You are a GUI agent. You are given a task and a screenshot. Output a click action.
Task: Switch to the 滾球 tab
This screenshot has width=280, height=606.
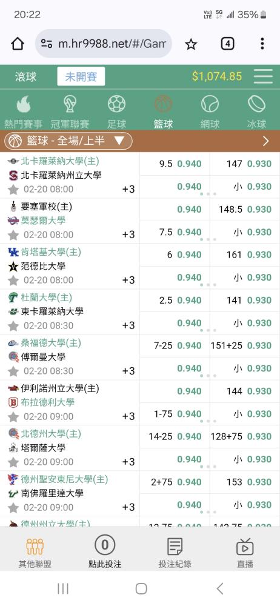[25, 76]
